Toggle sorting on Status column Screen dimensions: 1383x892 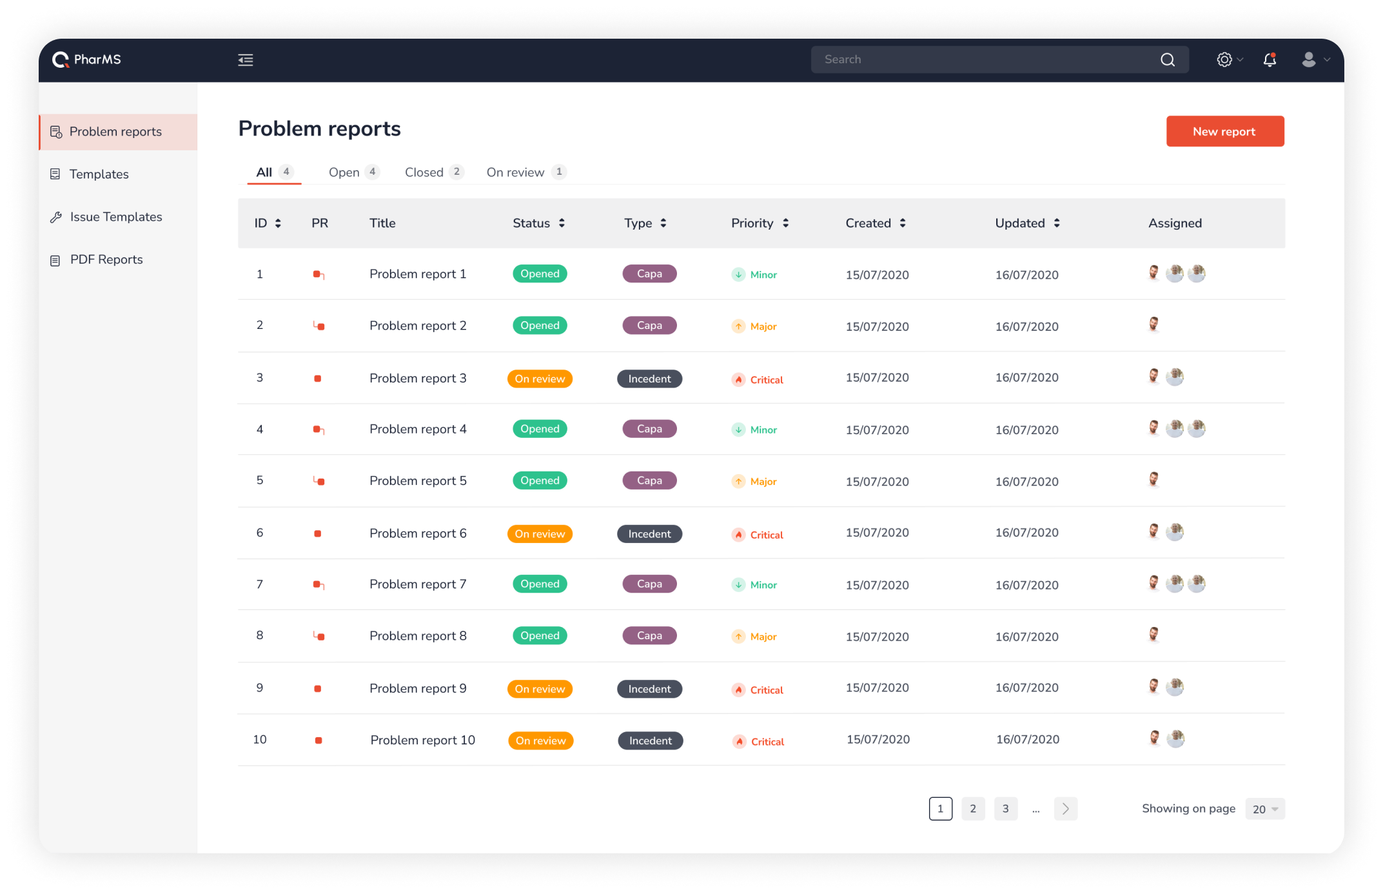tap(562, 223)
